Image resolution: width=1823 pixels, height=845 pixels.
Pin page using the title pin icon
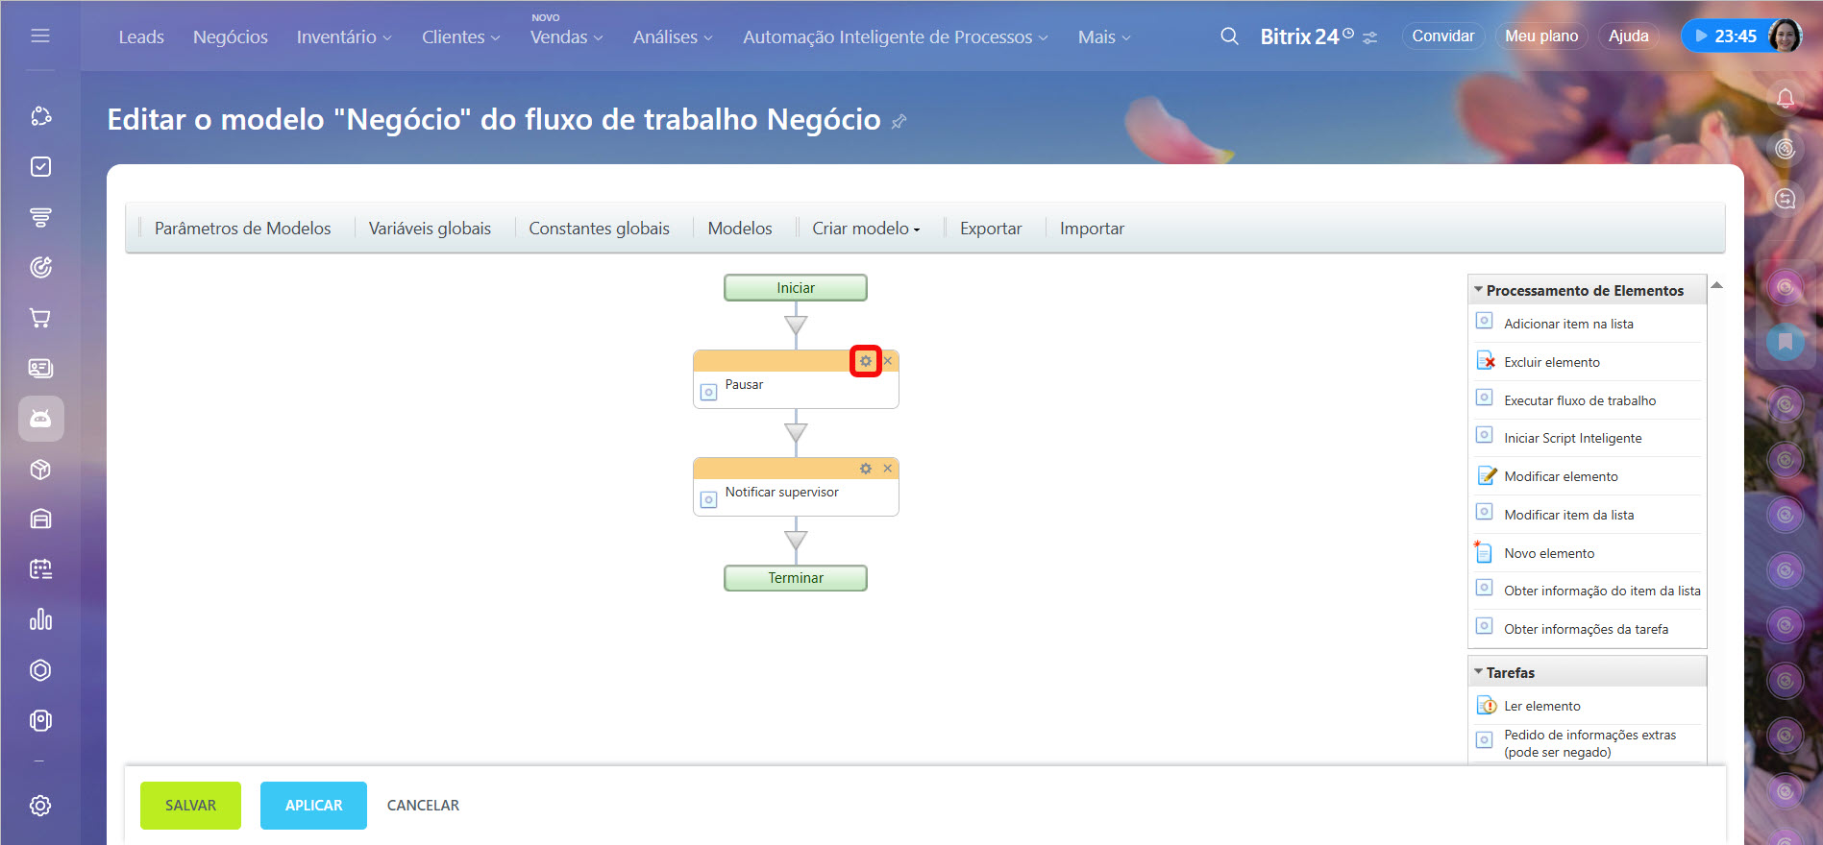pos(899,121)
